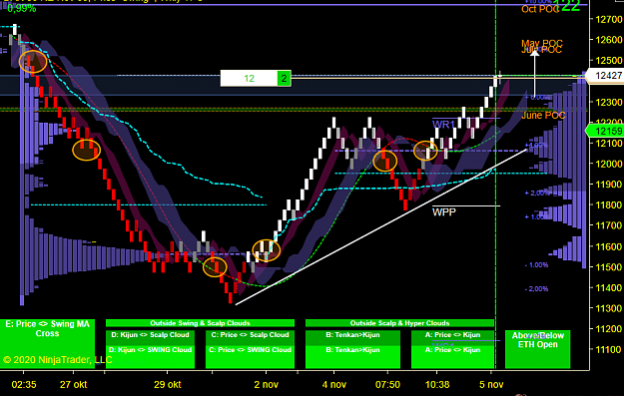Select the white rising trendline on the chart
Viewport: 624px width, 396px height.
tap(381, 227)
